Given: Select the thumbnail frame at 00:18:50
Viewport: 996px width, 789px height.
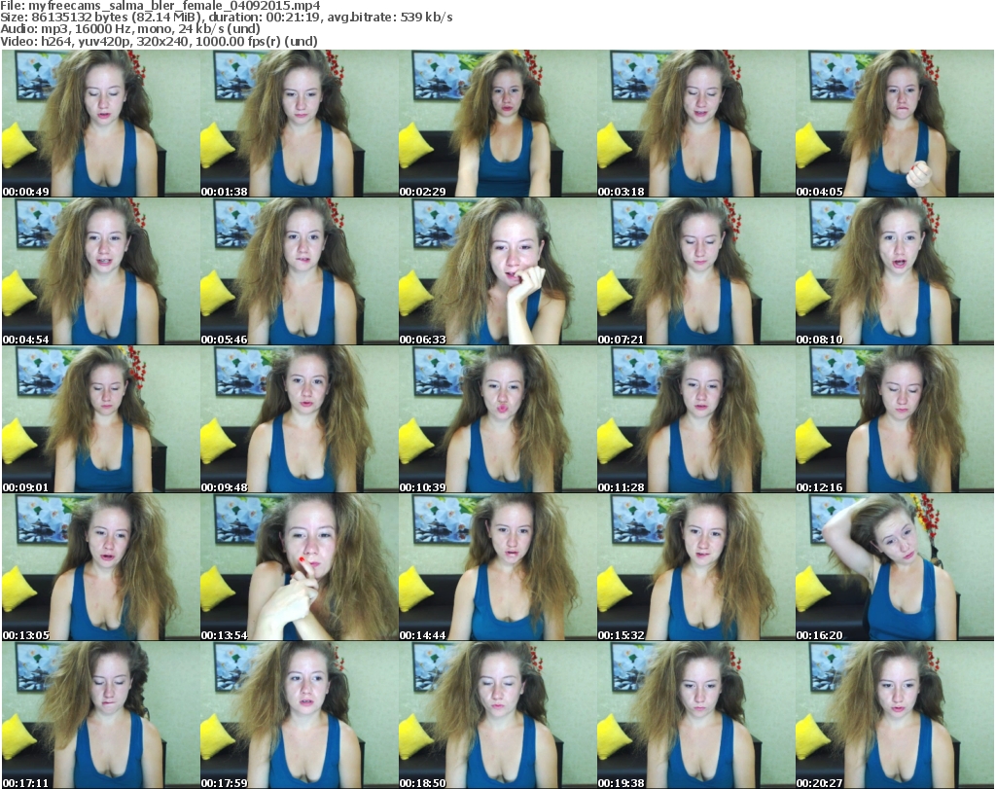Looking at the screenshot, I should [x=497, y=715].
